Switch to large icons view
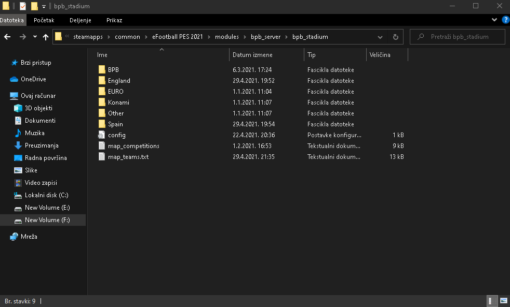Image resolution: width=510 pixels, height=307 pixels. click(x=504, y=301)
